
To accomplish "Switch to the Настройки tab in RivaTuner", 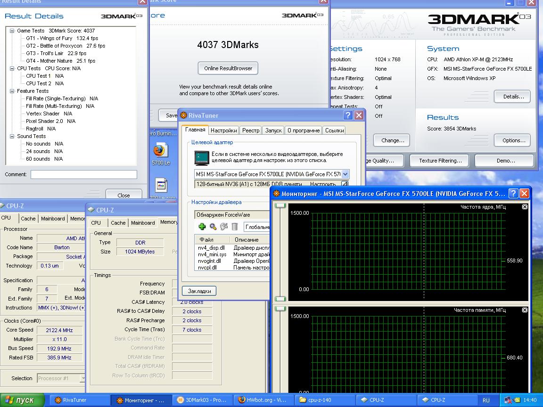I will 223,130.
